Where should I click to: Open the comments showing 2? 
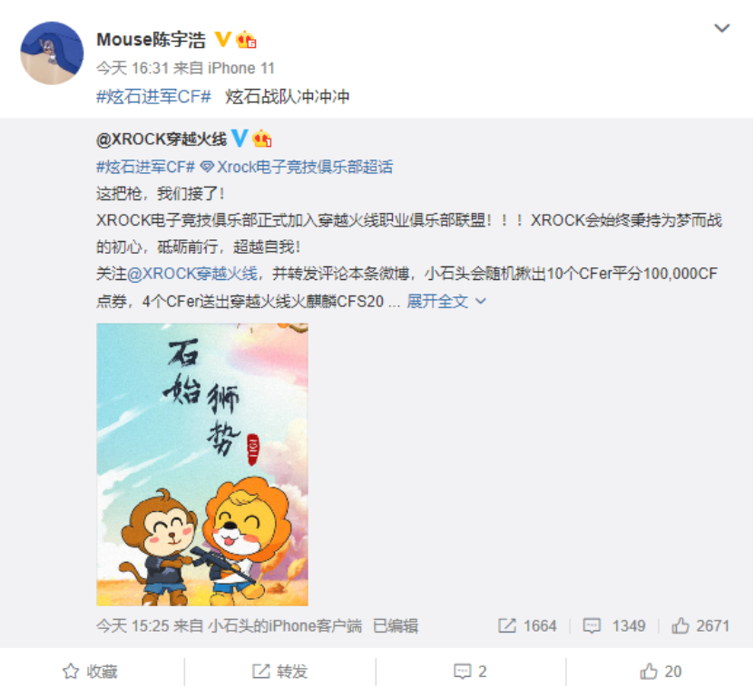470,671
